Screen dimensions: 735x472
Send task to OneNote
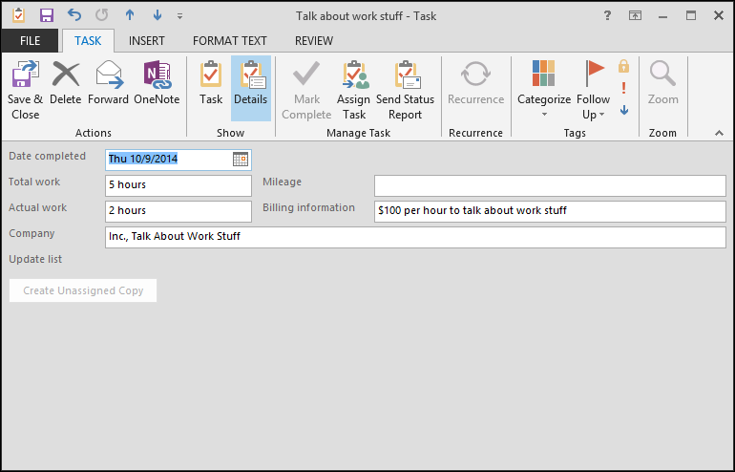[x=157, y=75]
